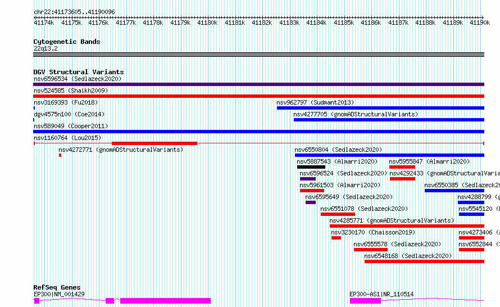Select the 22q13.2 cytogenetic band label
The width and height of the screenshot is (500, 307).
pyautogui.click(x=46, y=48)
